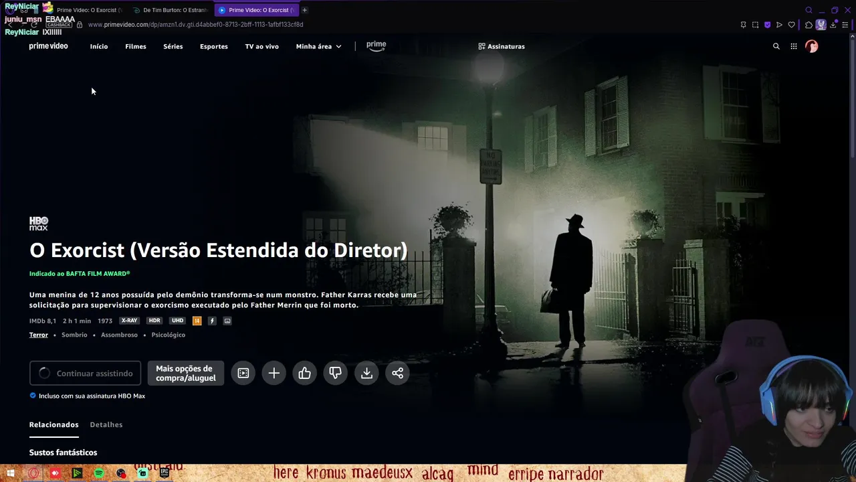Open a new browser tab with plus
The image size is (856, 482).
[304, 10]
